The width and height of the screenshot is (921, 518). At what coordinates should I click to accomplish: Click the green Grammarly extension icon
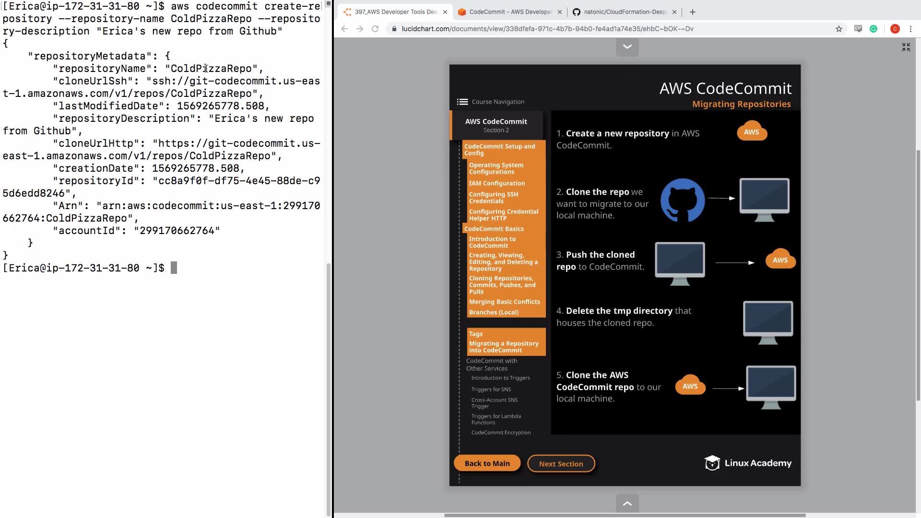pyautogui.click(x=874, y=29)
